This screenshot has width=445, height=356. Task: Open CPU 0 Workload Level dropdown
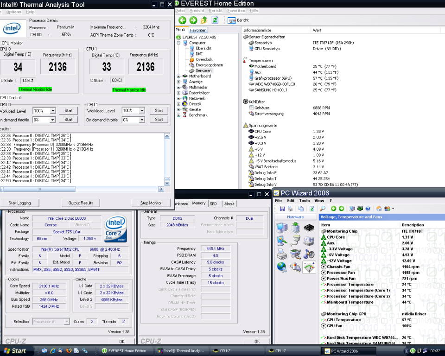[x=53, y=111]
